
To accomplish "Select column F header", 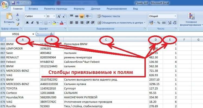I will click(184, 40).
